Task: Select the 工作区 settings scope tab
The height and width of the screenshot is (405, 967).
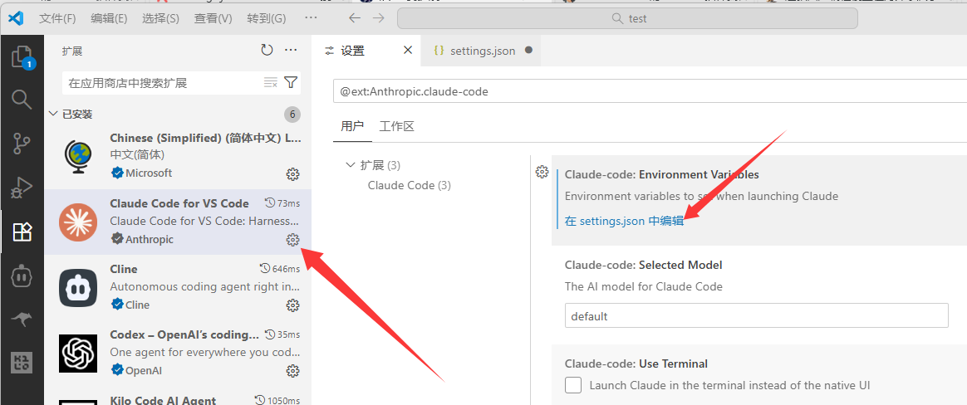Action: tap(396, 126)
